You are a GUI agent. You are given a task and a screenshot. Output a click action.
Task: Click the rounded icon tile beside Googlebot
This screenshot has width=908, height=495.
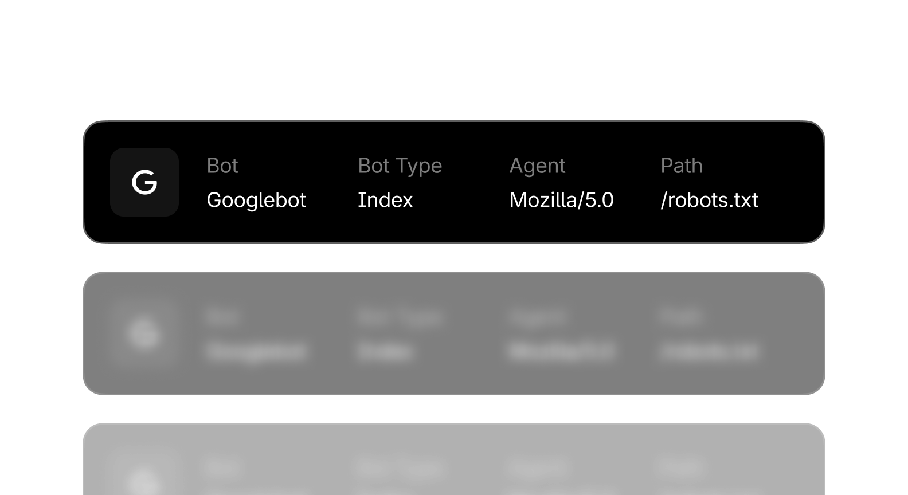[144, 182]
